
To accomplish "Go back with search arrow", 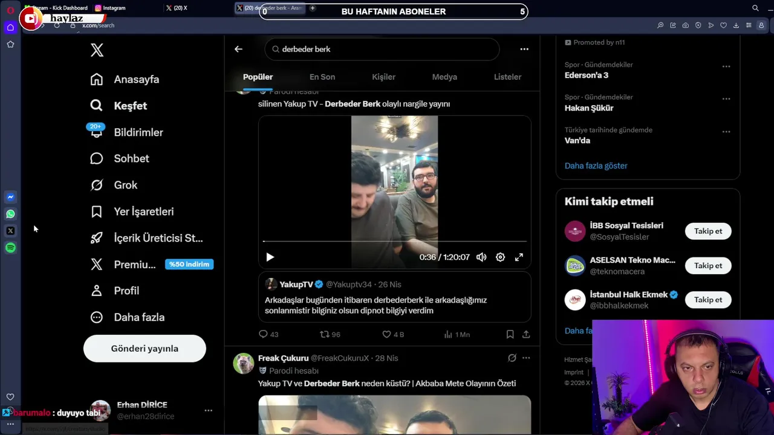I will point(238,49).
